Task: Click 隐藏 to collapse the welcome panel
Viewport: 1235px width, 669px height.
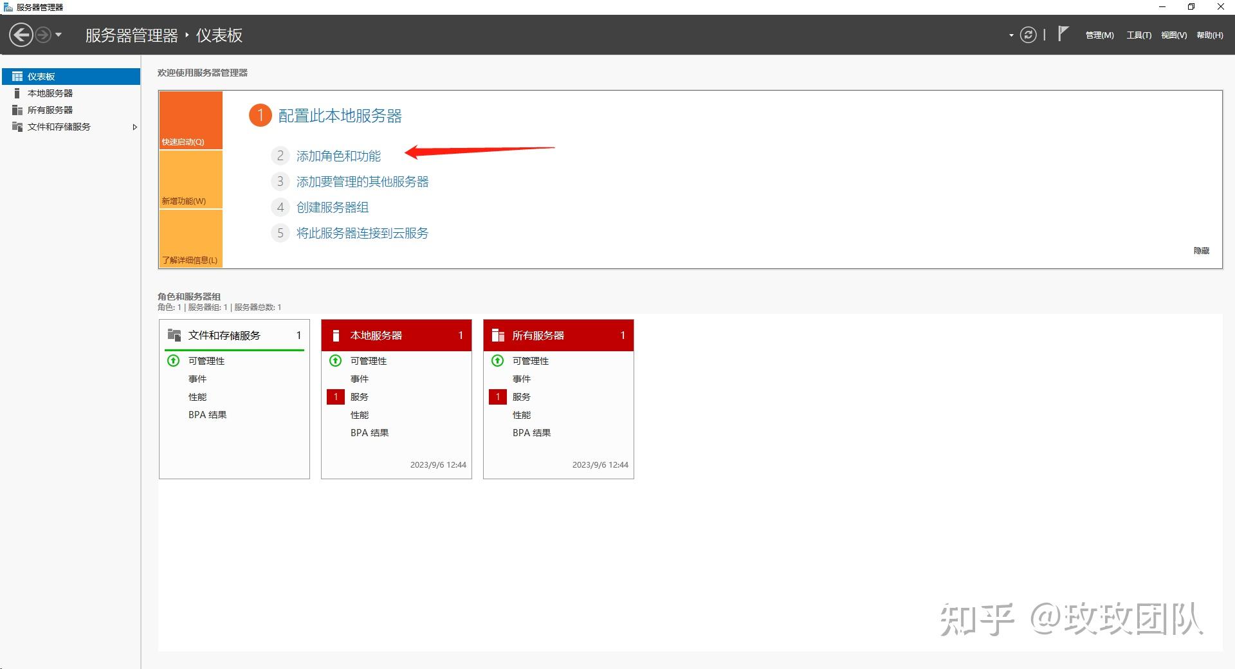Action: [1202, 250]
